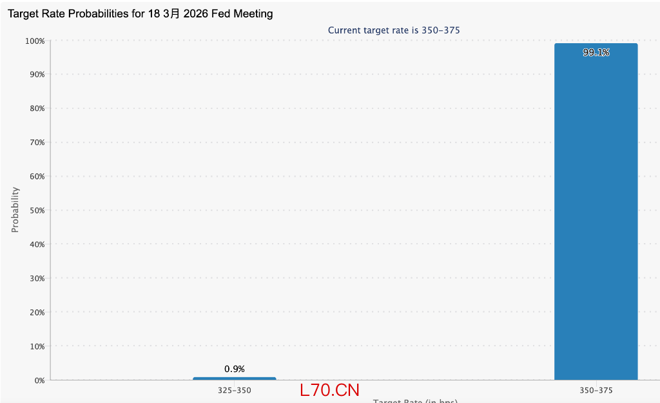Click the tall 350-375 probability bar

[596, 213]
